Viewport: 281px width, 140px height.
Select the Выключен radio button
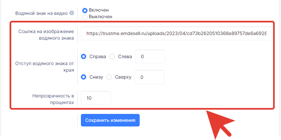click(x=85, y=17)
